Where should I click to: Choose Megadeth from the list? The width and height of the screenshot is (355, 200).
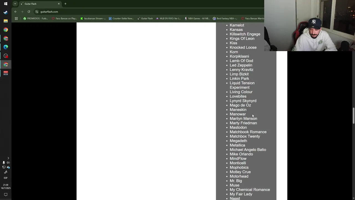tap(238, 141)
